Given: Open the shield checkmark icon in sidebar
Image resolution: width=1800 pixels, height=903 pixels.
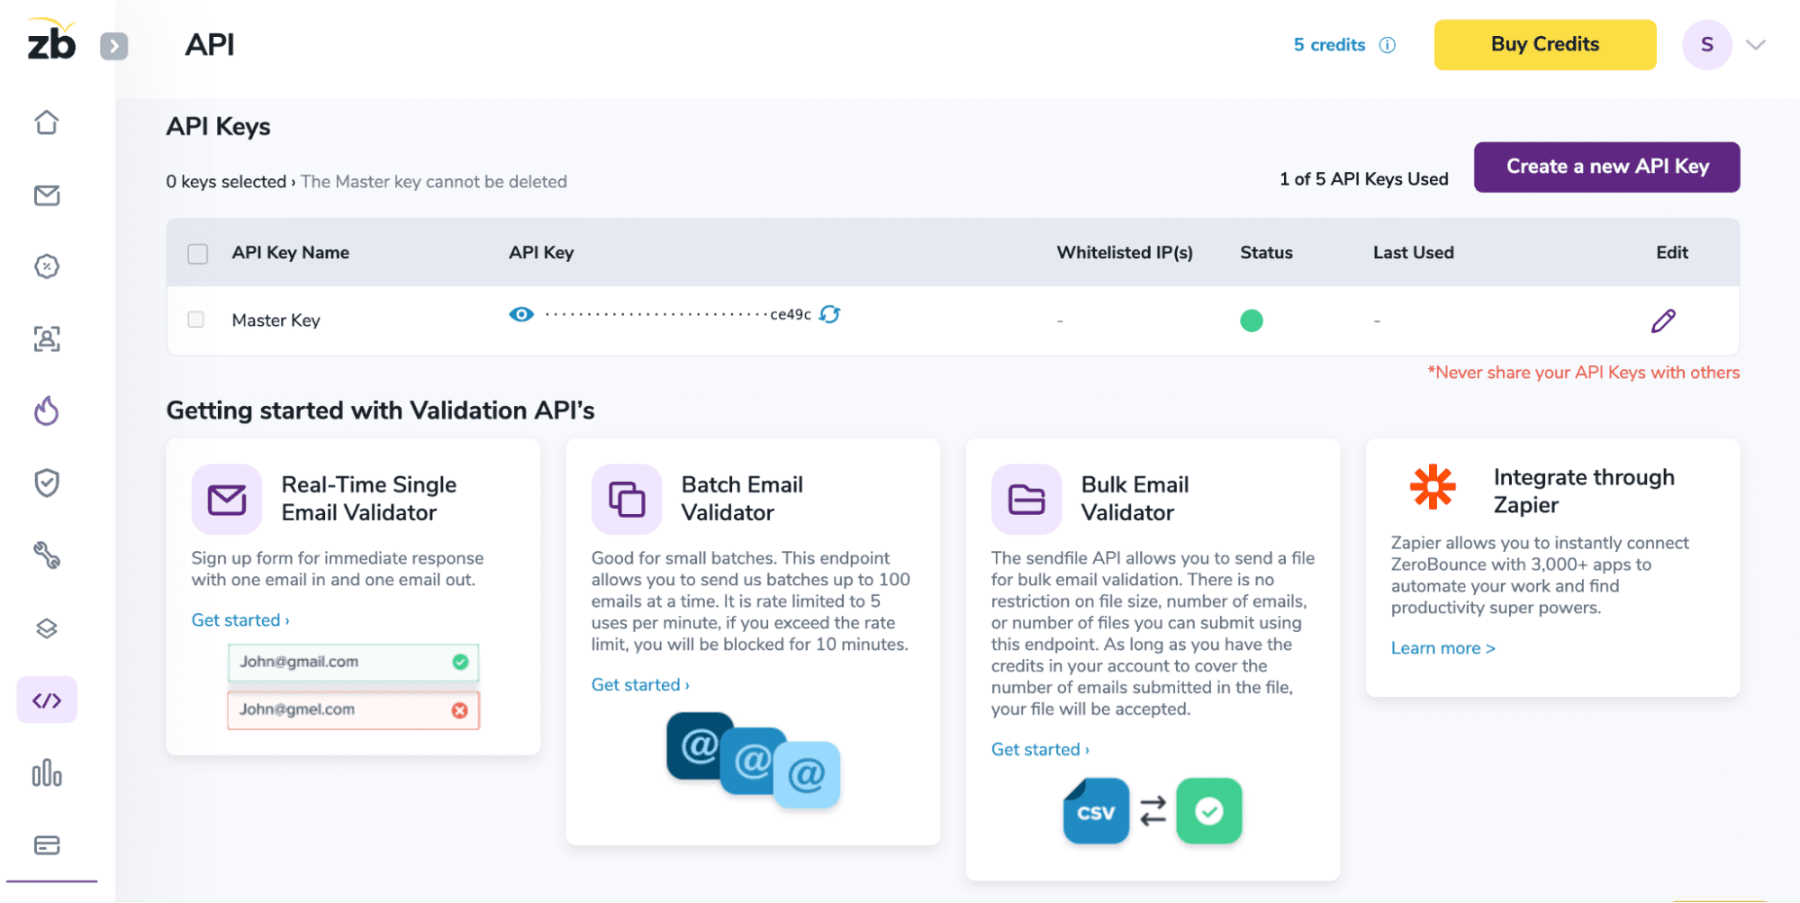Looking at the screenshot, I should pyautogui.click(x=47, y=483).
